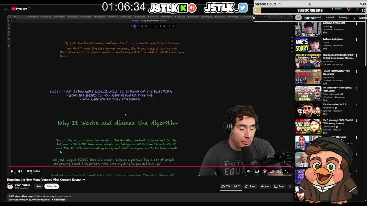Open options menu for Sykkuno Apologized
Screen dimensions: 367x206
tap(356, 40)
